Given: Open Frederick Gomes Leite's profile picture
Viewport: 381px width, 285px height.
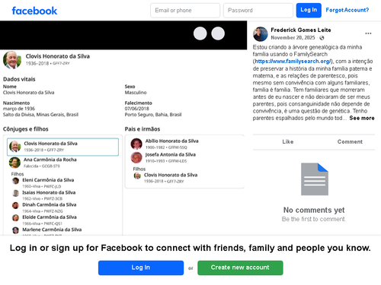Looking at the screenshot, I should 261,34.
